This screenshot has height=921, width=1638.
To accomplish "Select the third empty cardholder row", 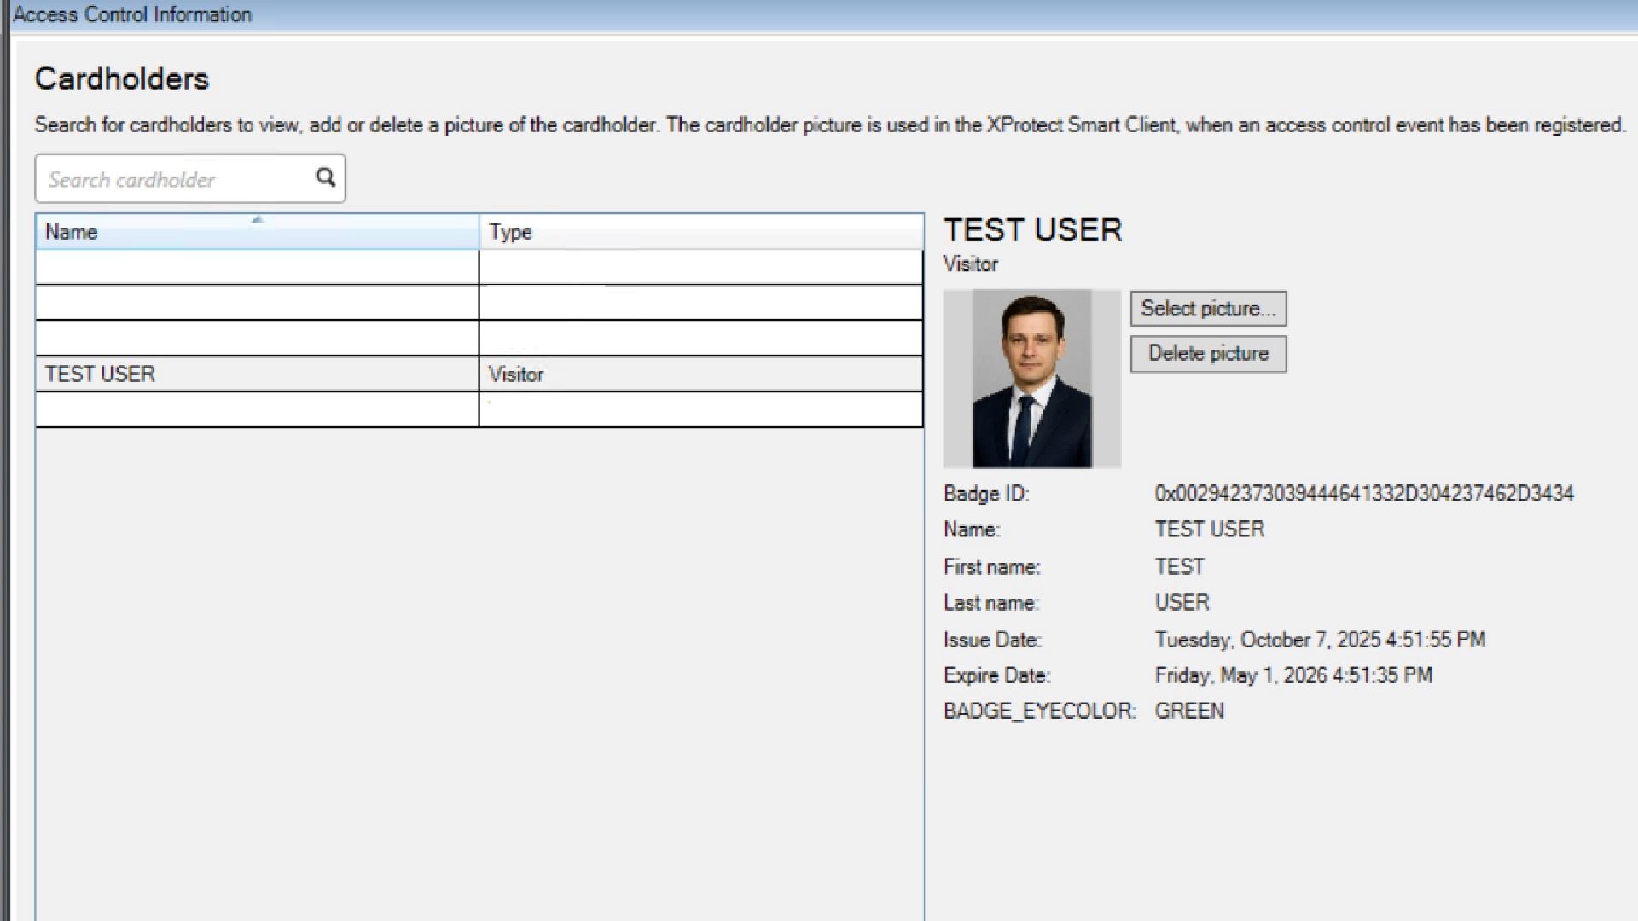I will [256, 339].
